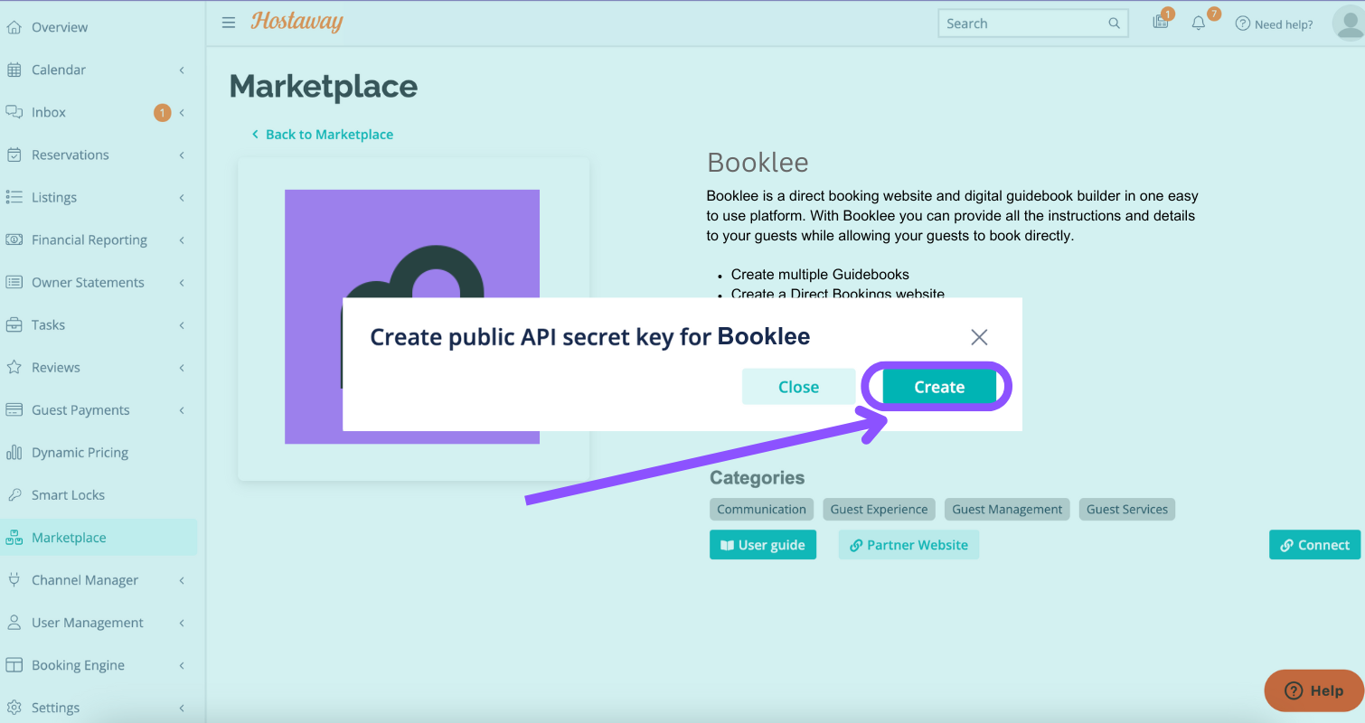This screenshot has height=723, width=1365.
Task: Expand the Inbox chevron
Action: 182,112
